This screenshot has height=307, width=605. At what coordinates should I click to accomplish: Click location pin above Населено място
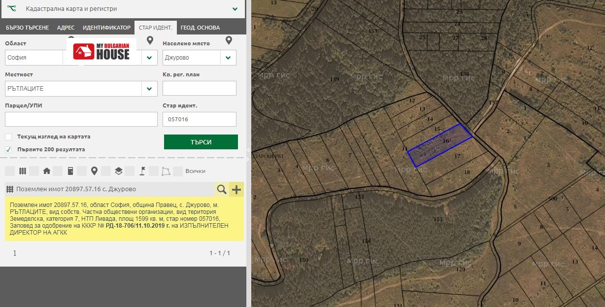pos(229,40)
